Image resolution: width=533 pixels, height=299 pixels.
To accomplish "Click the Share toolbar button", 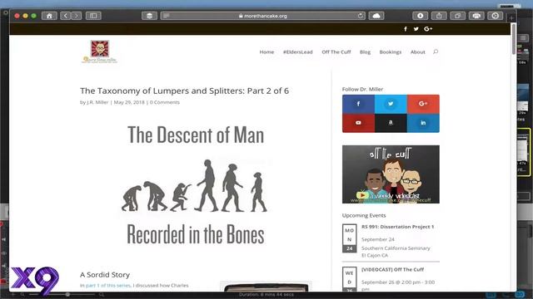I will tap(439, 16).
